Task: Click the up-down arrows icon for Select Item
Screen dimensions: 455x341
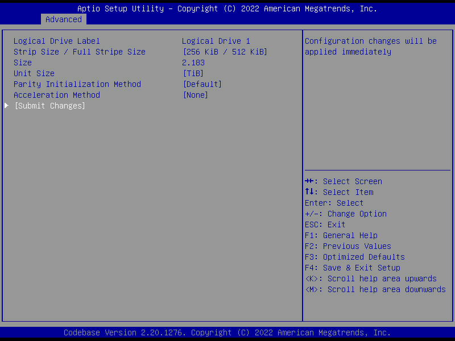Action: tap(310, 192)
